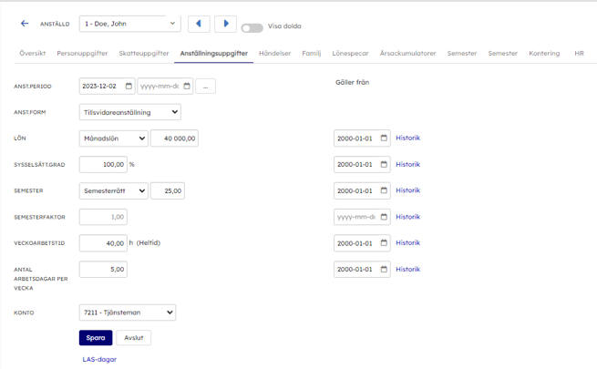Open calendar for employment start date 2023-12-02
The width and height of the screenshot is (597, 369).
pos(129,87)
